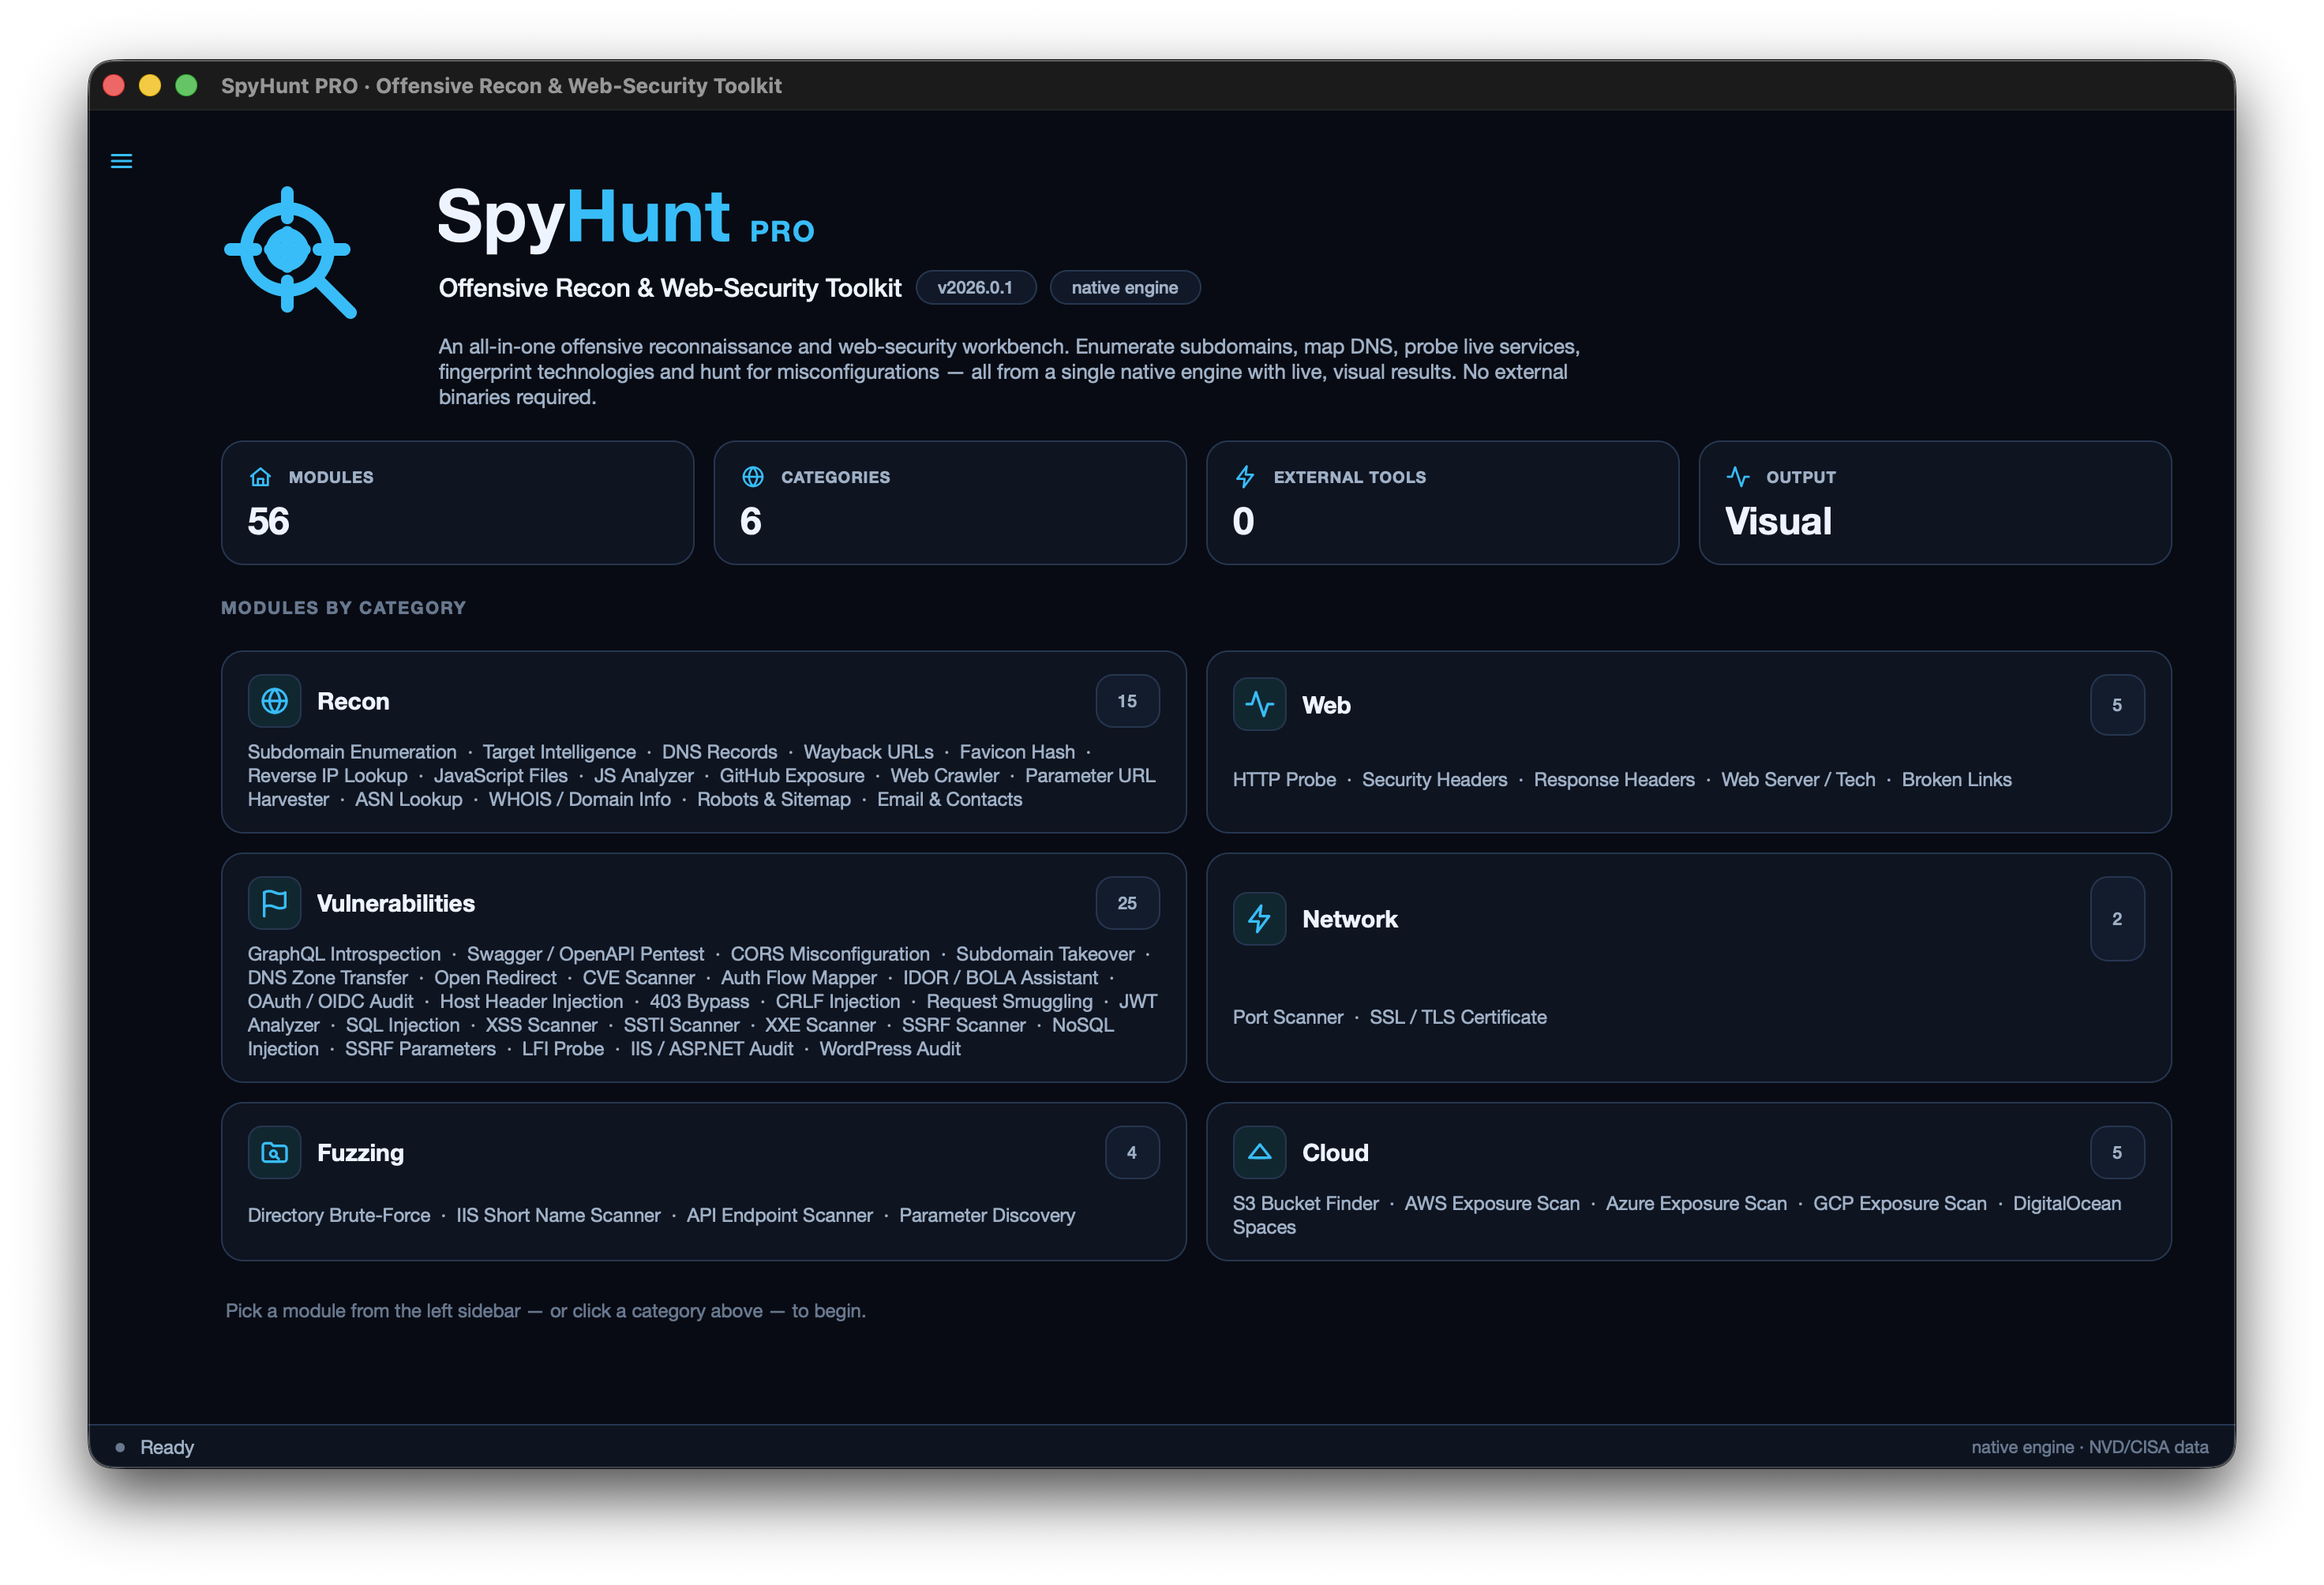The width and height of the screenshot is (2324, 1585).
Task: Open the Cloud category title
Action: point(1335,1152)
